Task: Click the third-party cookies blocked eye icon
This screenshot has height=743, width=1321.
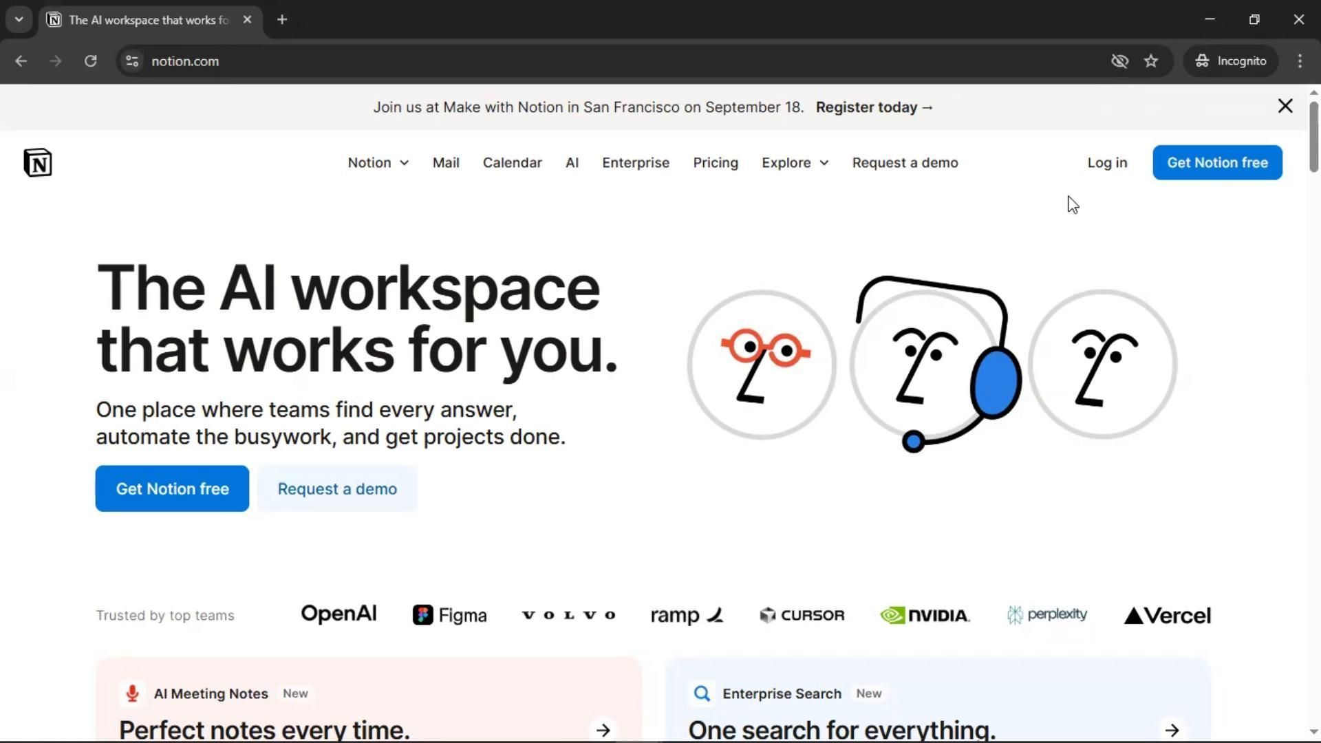Action: (1119, 61)
